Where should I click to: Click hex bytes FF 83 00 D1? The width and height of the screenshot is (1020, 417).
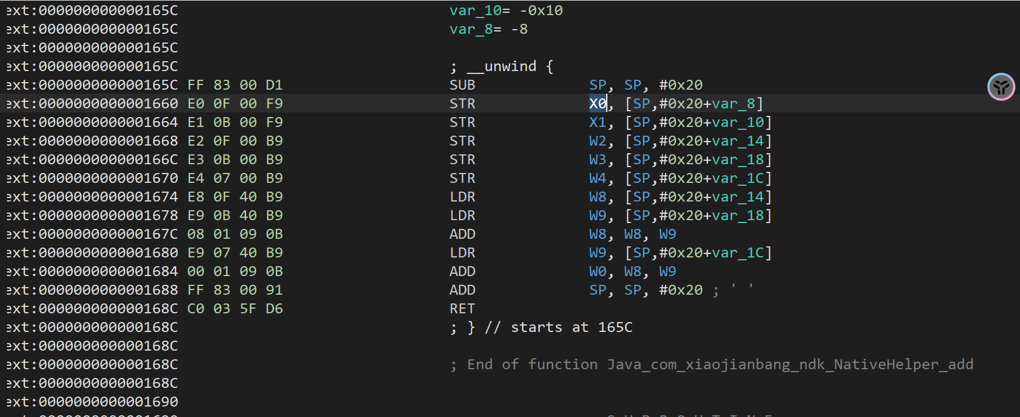(x=235, y=85)
